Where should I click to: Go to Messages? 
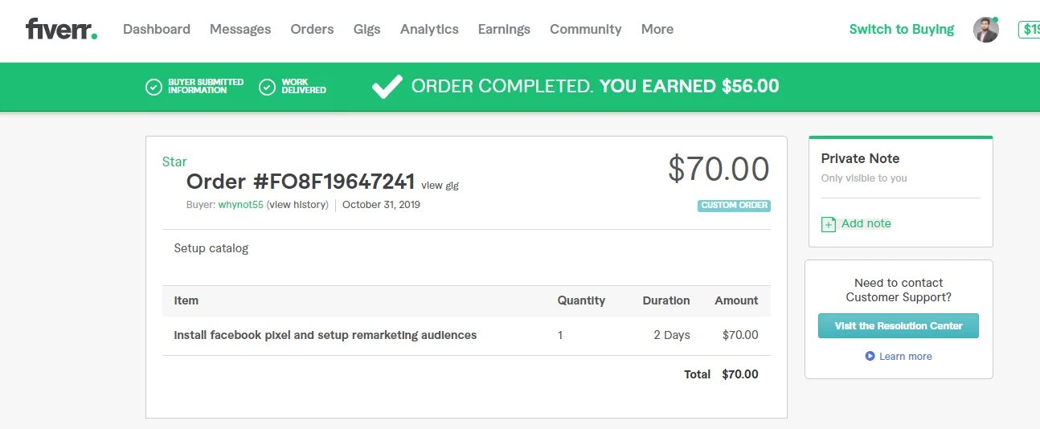240,30
